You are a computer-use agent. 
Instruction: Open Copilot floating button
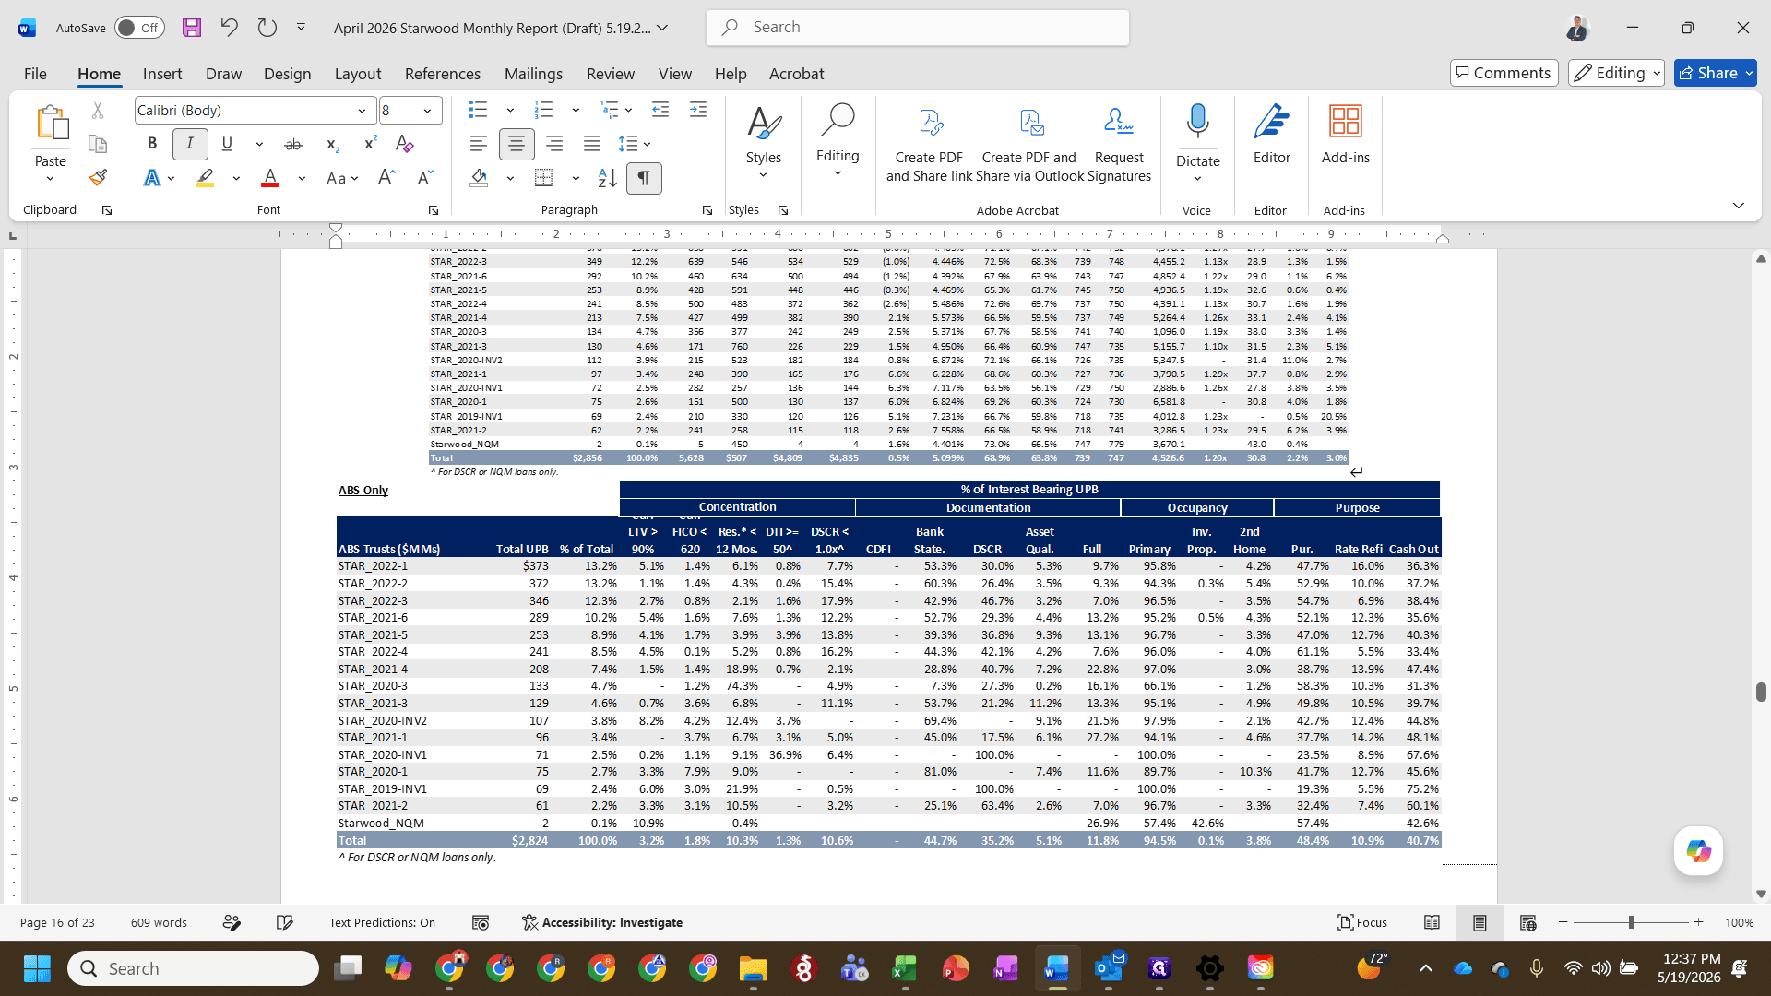click(1698, 851)
